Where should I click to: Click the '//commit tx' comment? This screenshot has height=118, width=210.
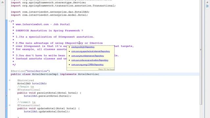(26, 102)
